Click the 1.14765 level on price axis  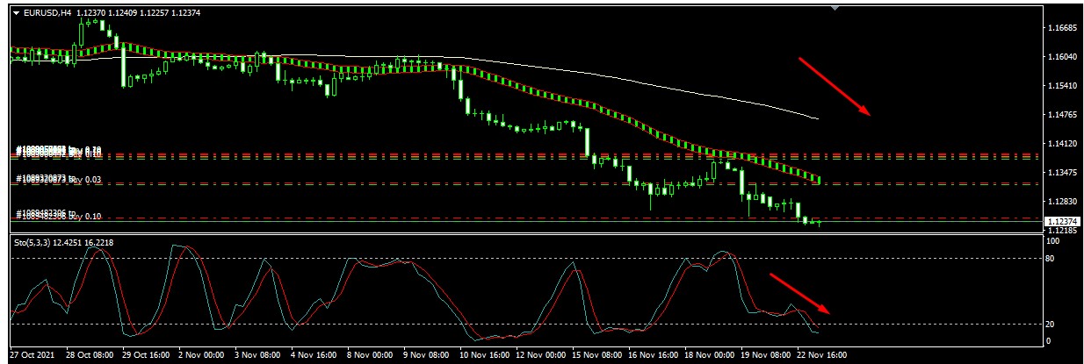pos(1061,115)
